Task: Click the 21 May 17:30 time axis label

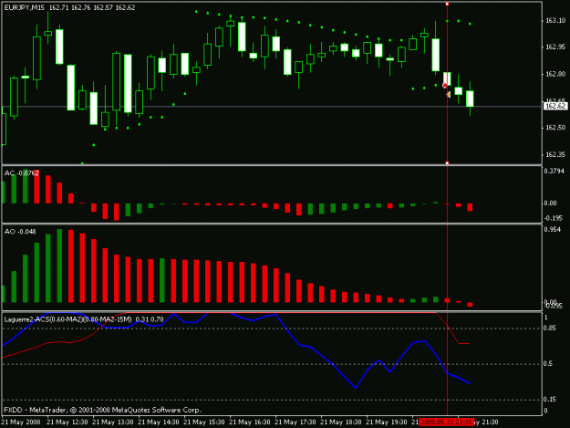Action: click(x=295, y=423)
